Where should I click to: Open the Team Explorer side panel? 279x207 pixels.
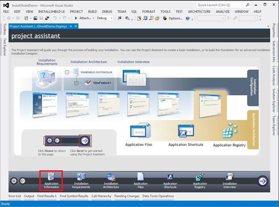274,125
